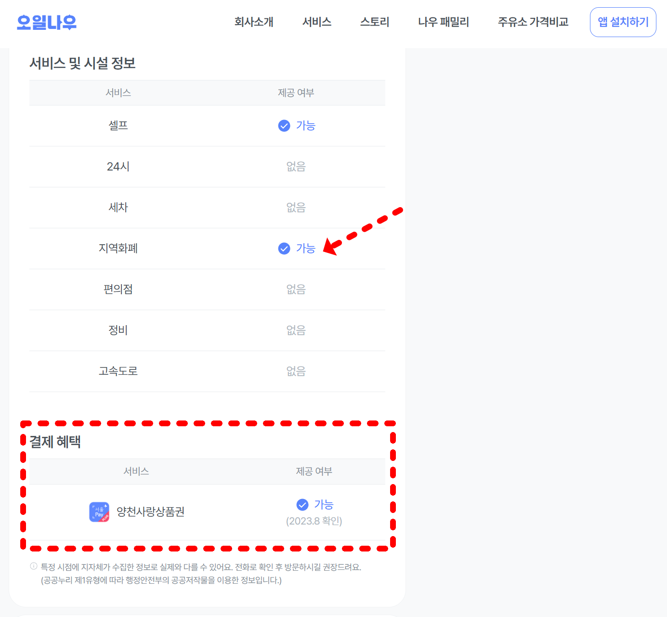Click the check icon for 양천사랑상품권
The width and height of the screenshot is (667, 617).
[302, 505]
